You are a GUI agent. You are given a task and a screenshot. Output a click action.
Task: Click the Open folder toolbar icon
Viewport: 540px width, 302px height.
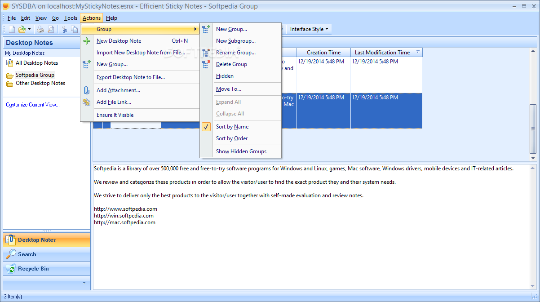22,29
